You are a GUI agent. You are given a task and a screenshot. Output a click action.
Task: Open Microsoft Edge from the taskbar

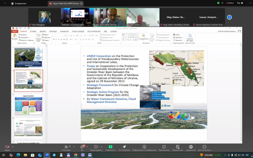pyautogui.click(x=18, y=155)
